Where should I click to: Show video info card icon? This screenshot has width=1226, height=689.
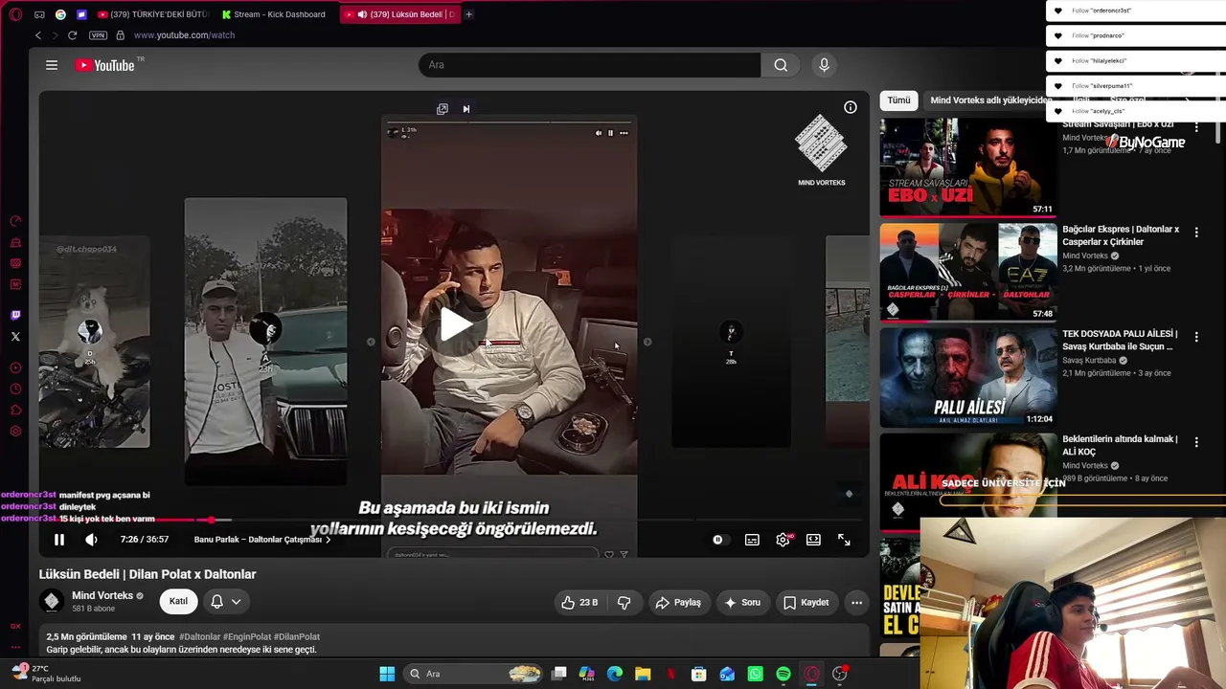coord(850,107)
